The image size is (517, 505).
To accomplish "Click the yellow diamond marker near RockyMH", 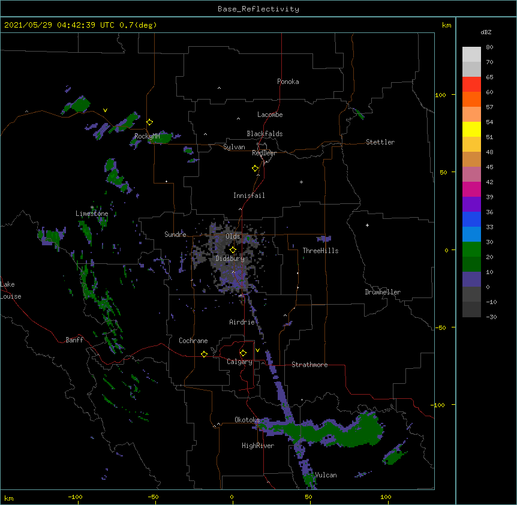I will (x=149, y=122).
